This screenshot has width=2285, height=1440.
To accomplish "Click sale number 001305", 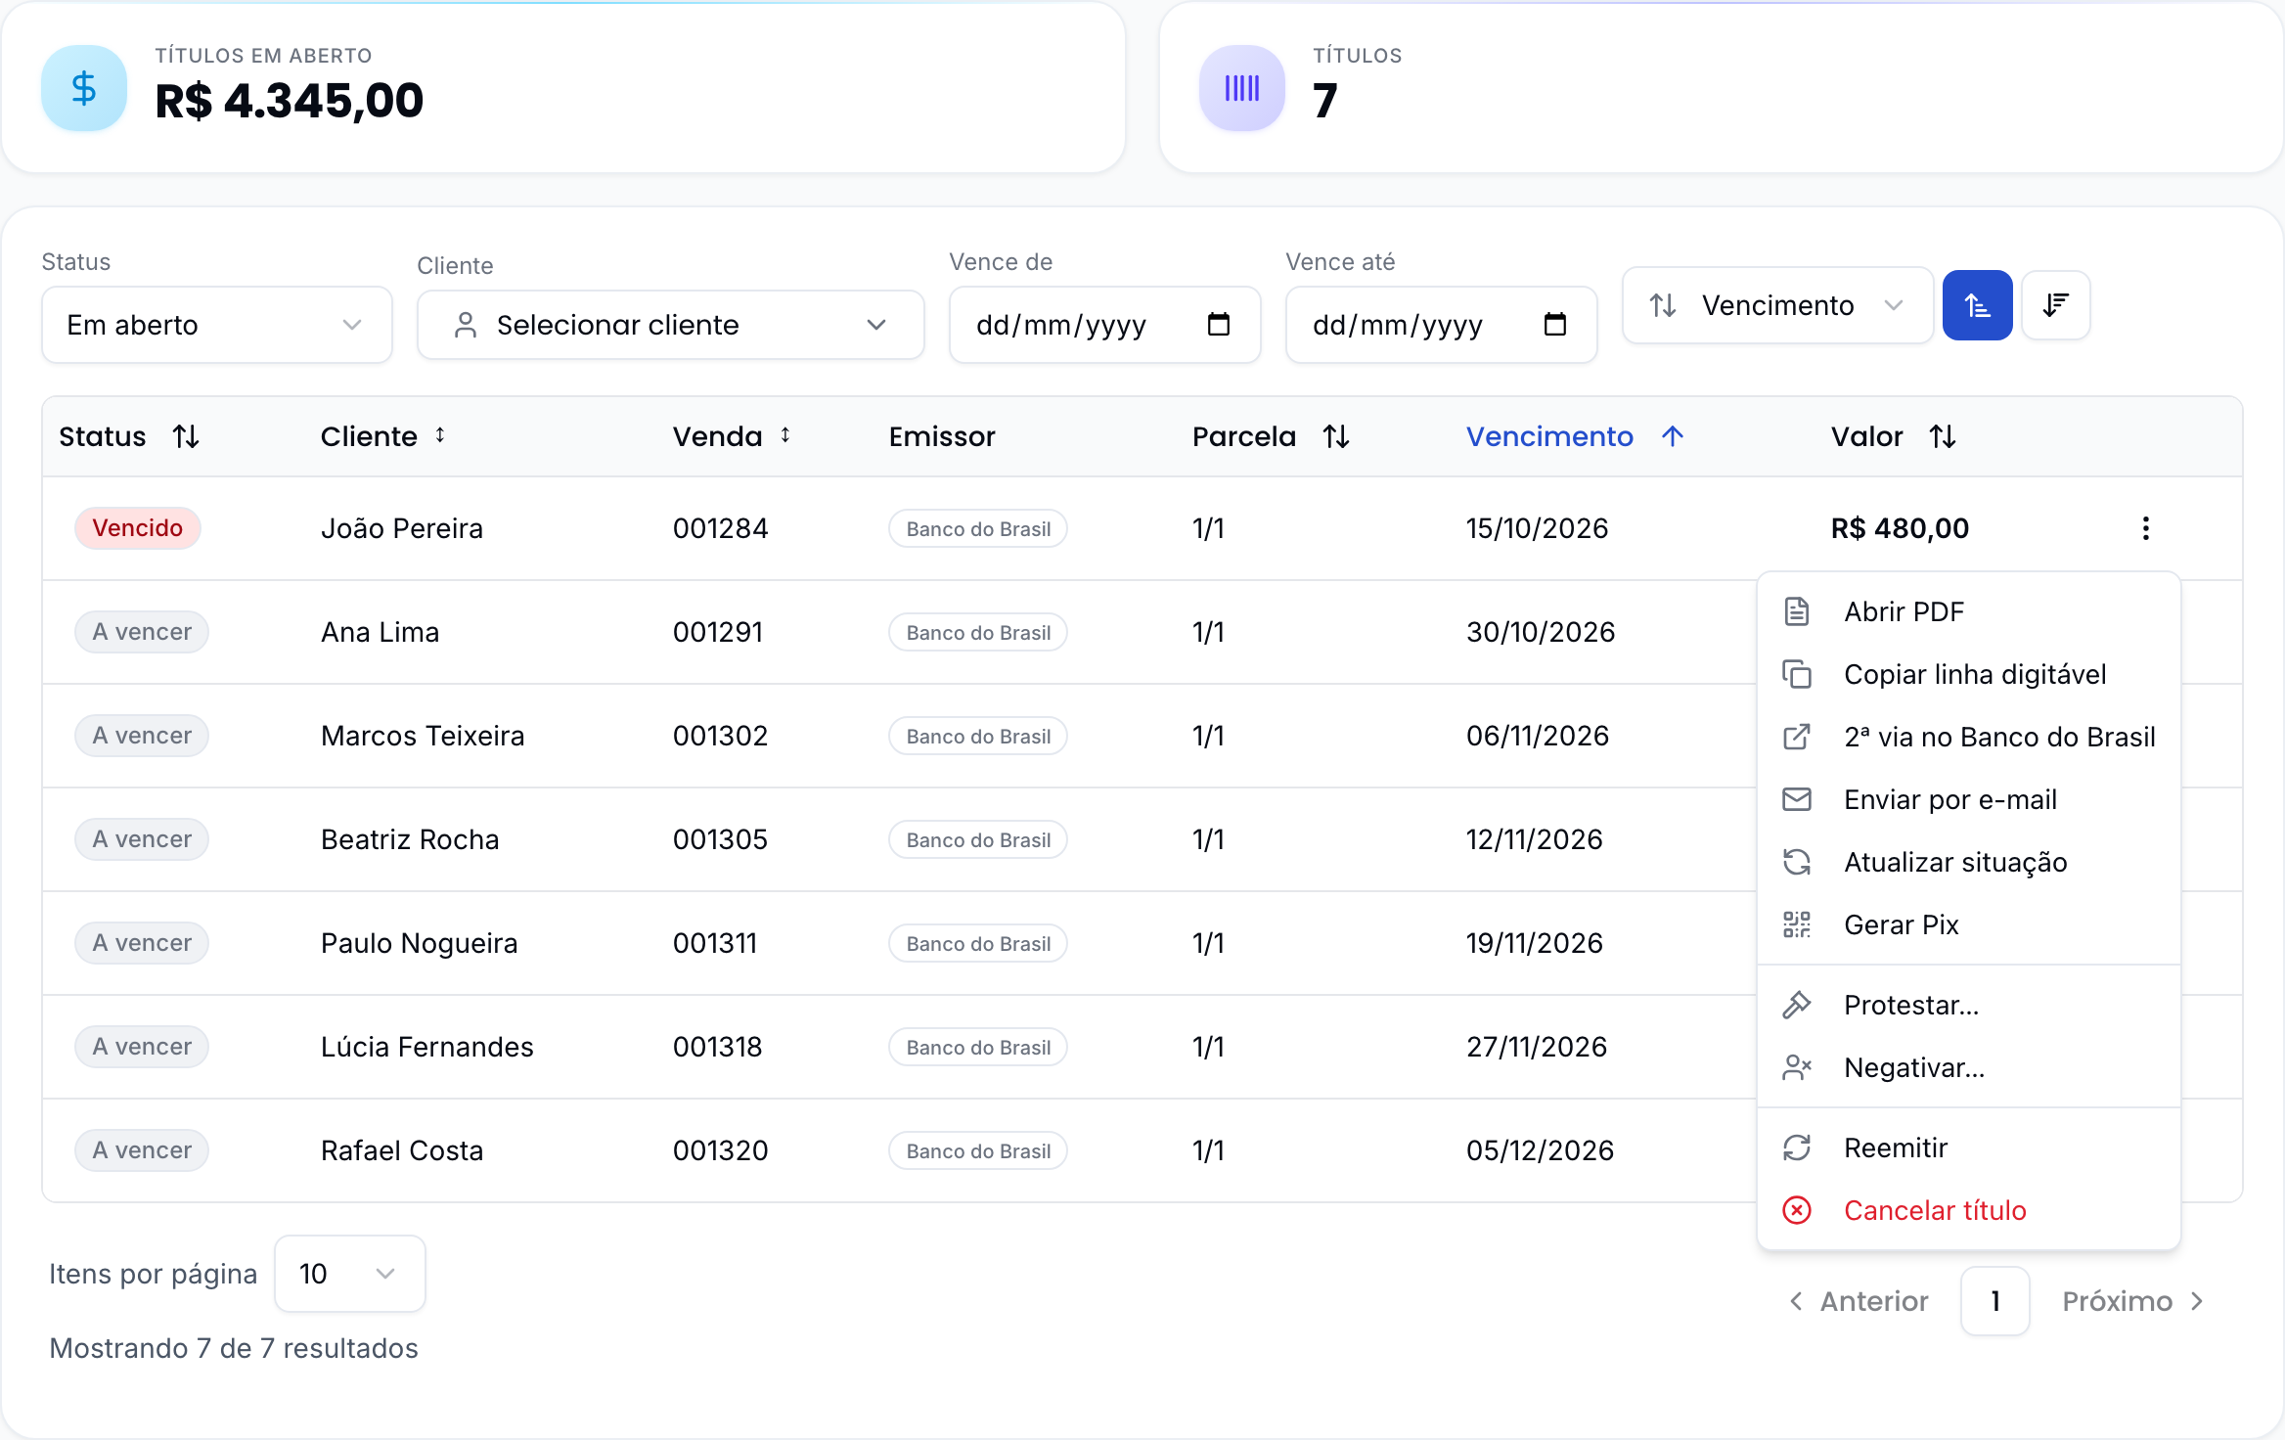I will pos(720,839).
